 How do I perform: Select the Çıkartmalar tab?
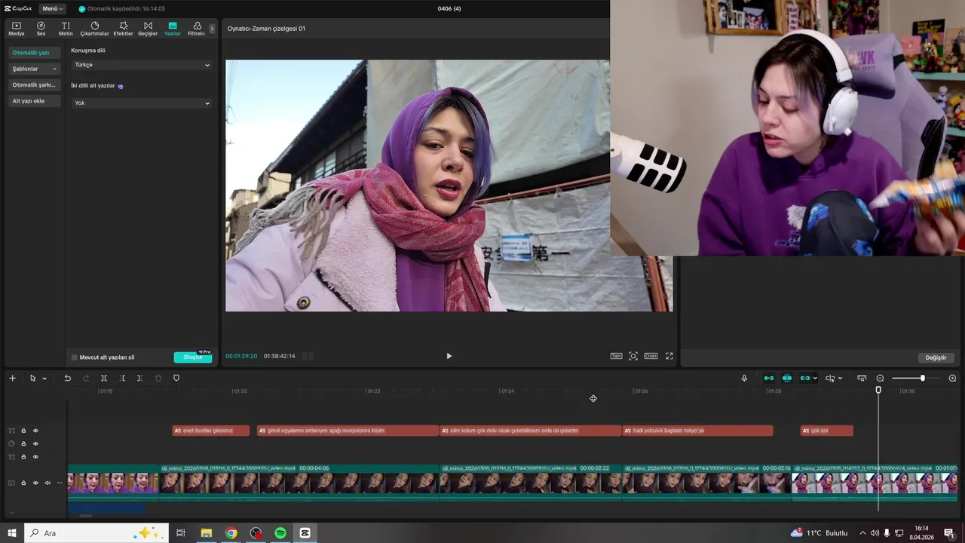pyautogui.click(x=94, y=29)
